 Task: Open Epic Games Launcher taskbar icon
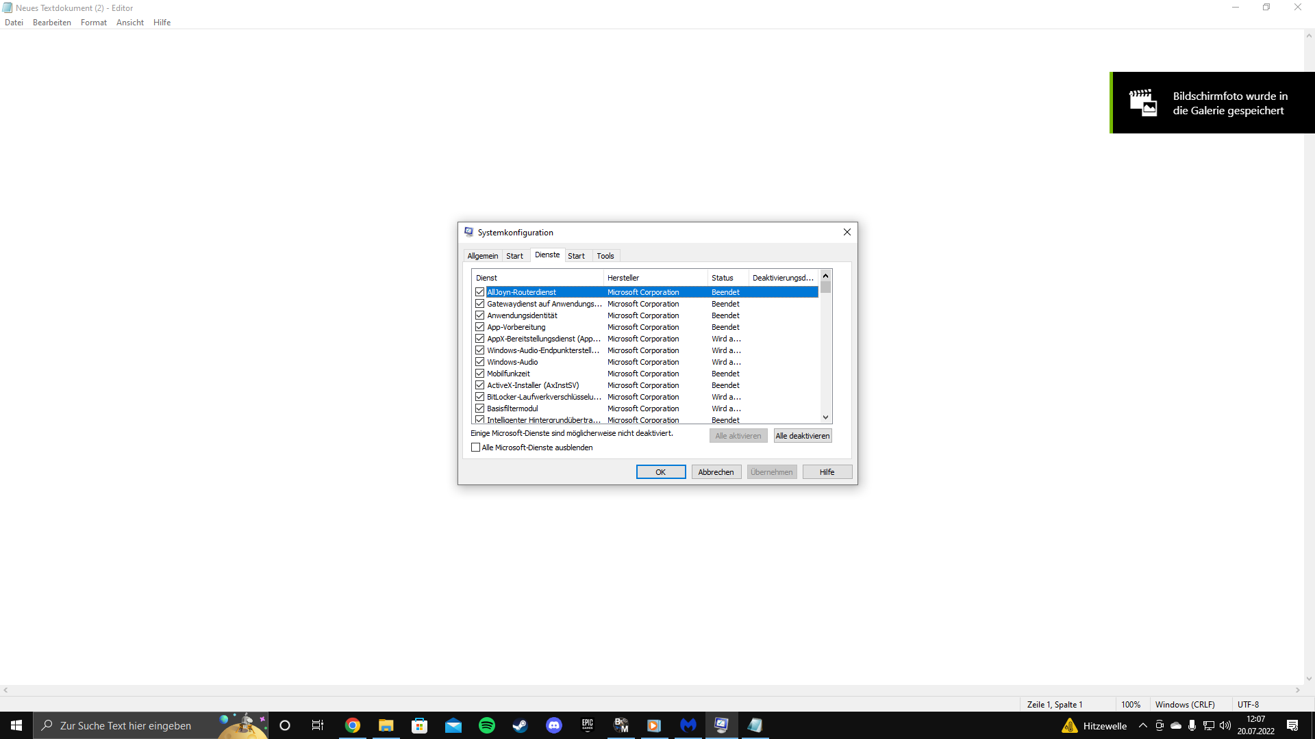point(588,725)
